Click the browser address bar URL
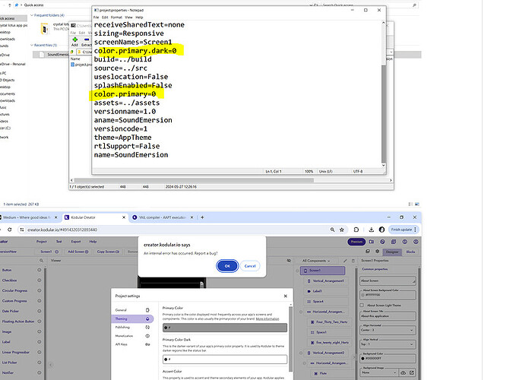Screen dimensions: 516x380 tap(62, 230)
